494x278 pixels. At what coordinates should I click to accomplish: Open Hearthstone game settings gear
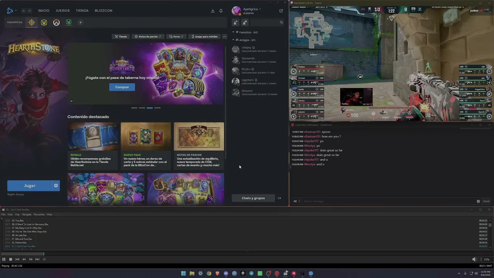(x=56, y=186)
